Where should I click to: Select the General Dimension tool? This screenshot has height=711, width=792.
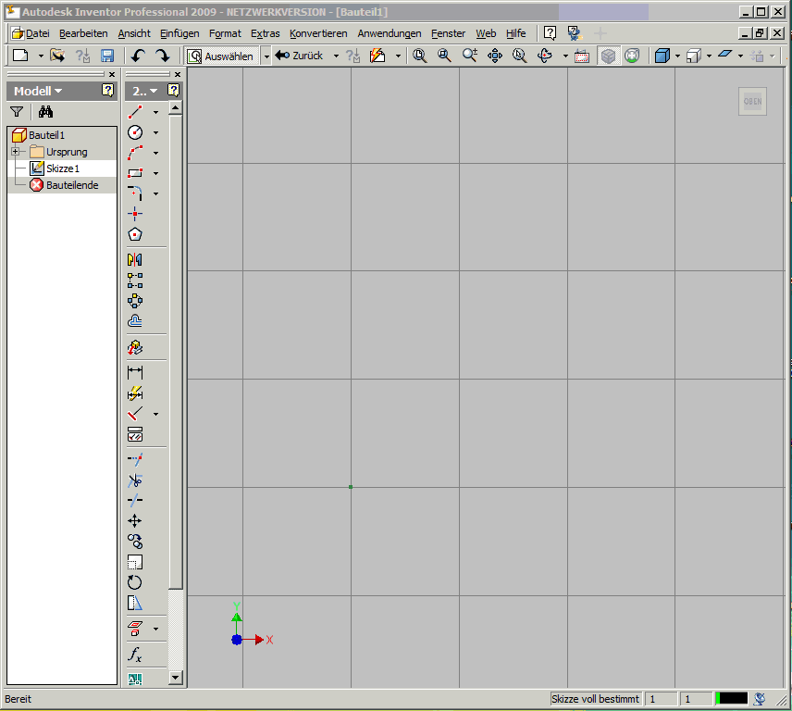(x=135, y=372)
